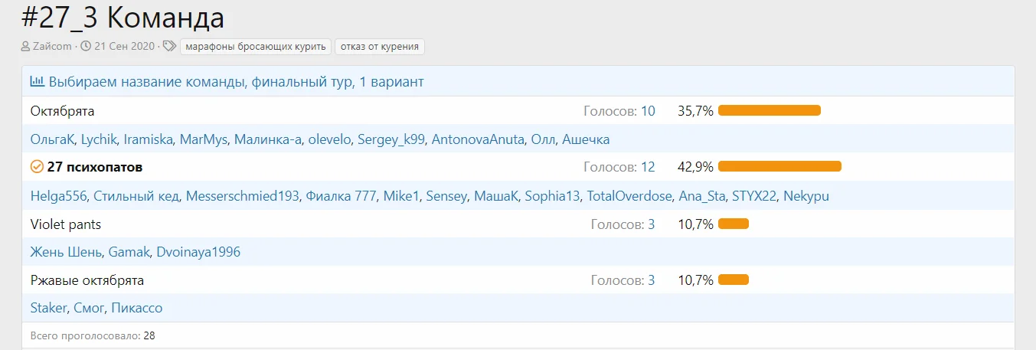Click the Октябрята 35,7% result bar

770,111
